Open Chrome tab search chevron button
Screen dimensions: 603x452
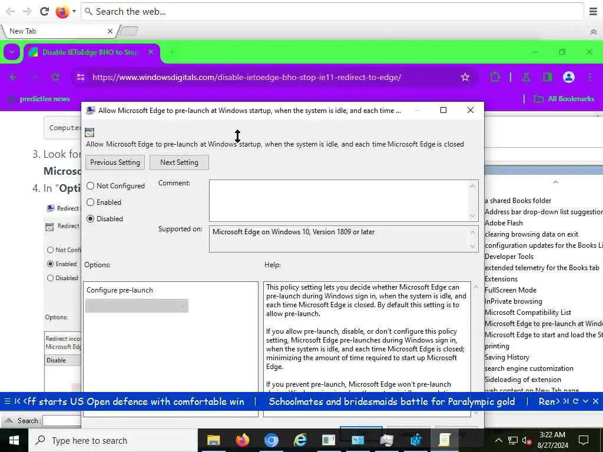click(12, 52)
